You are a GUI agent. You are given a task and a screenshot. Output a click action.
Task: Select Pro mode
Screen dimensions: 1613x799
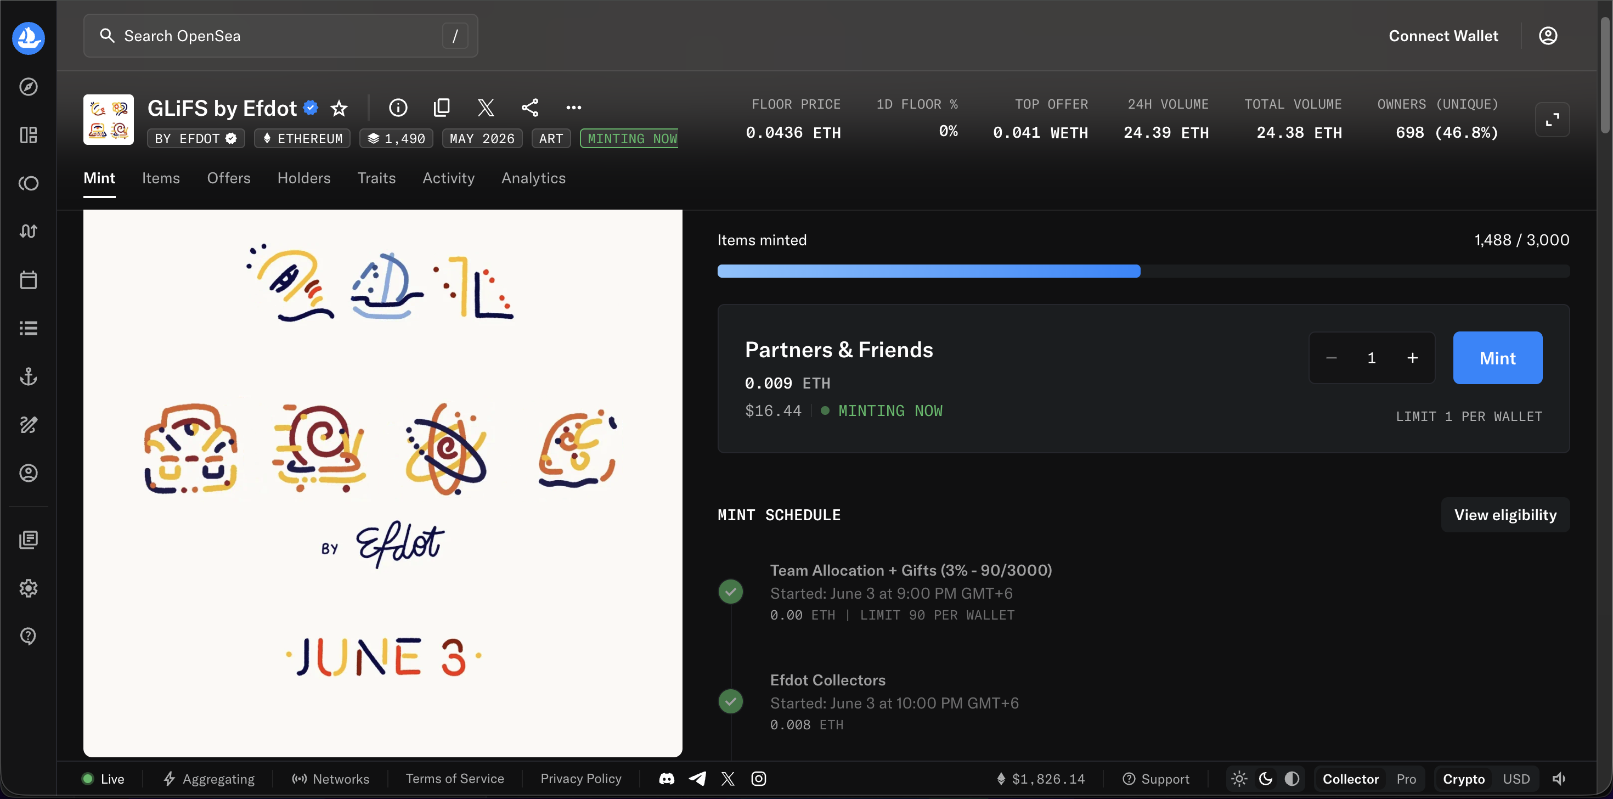(1406, 778)
